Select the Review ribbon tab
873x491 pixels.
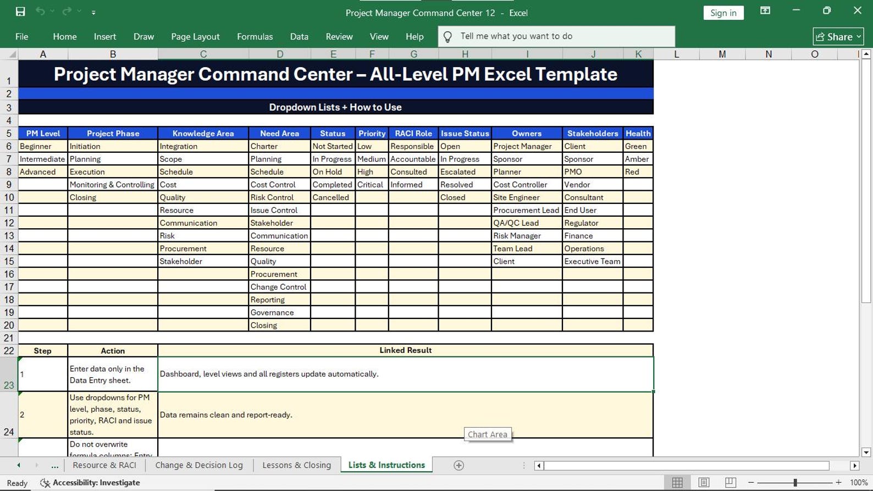[x=339, y=36]
